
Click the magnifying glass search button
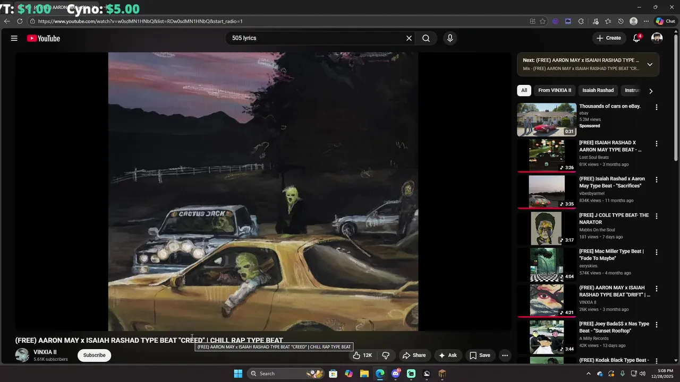pos(426,38)
